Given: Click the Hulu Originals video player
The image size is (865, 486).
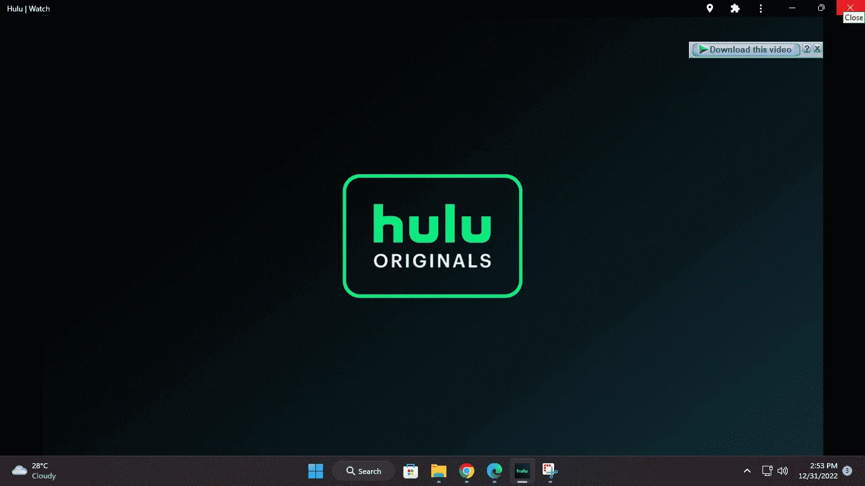Looking at the screenshot, I should 432,236.
